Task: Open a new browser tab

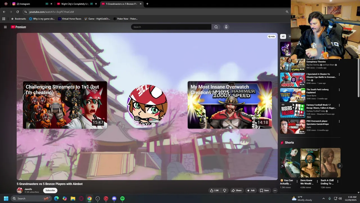Action: point(147,4)
